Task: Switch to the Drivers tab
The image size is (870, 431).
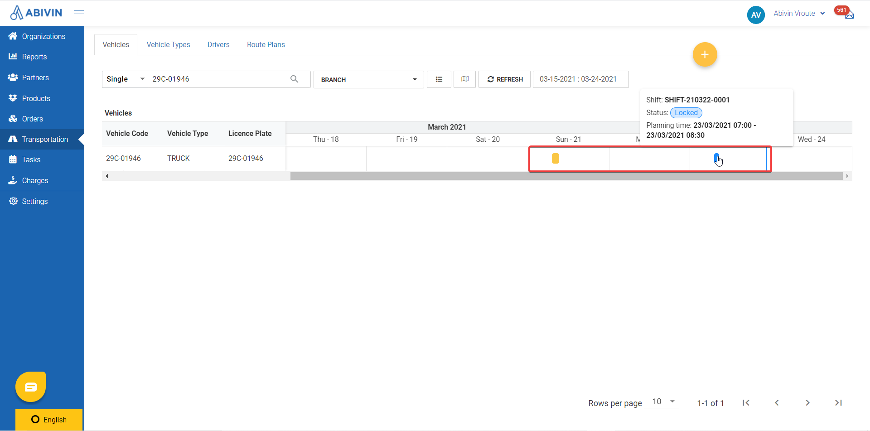Action: 218,44
